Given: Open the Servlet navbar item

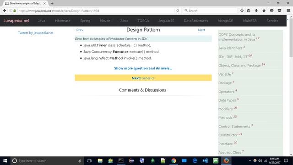Looking at the screenshot, I should point(272,21).
